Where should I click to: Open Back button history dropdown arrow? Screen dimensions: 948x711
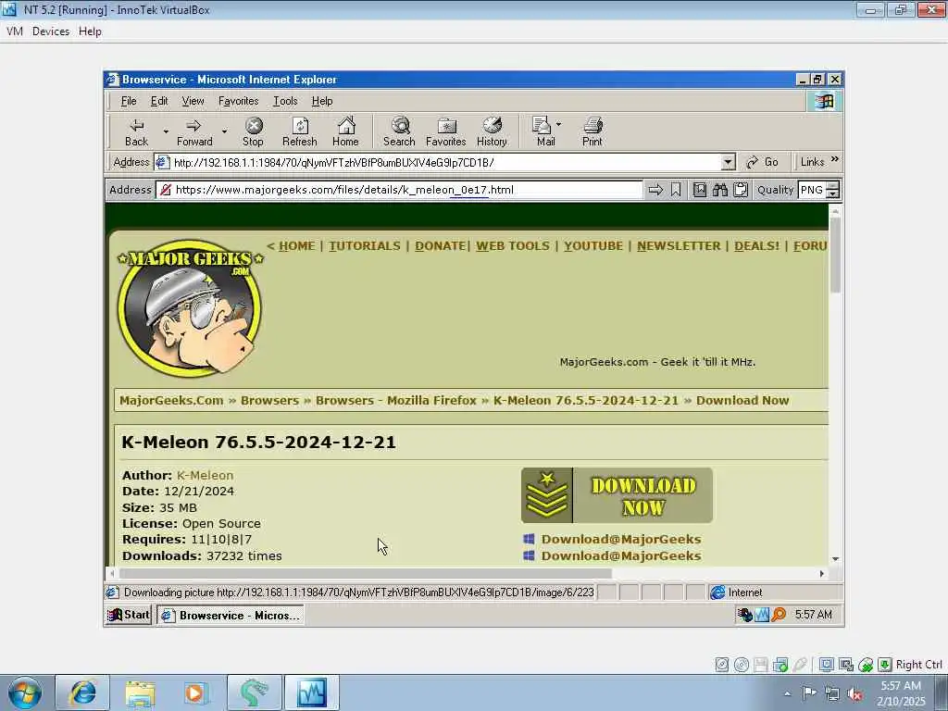(166, 131)
